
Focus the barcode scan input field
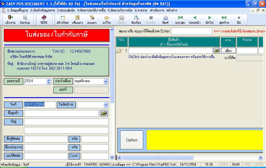pos(192,31)
